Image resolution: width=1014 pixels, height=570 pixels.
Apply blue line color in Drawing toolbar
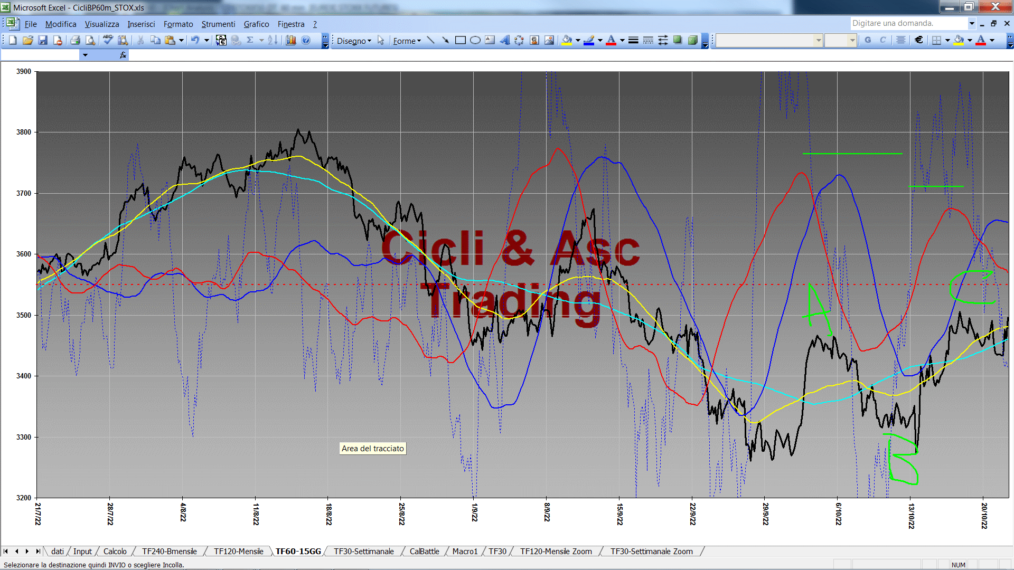(x=589, y=40)
